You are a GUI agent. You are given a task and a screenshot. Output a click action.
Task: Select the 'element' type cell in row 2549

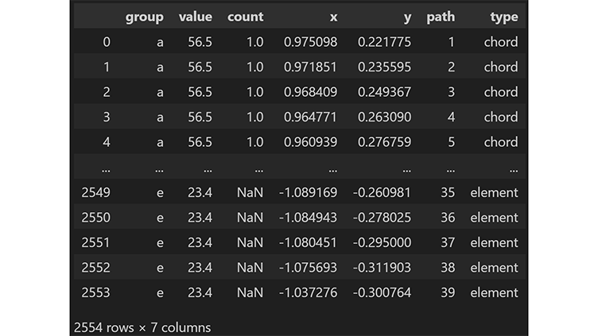coord(494,192)
